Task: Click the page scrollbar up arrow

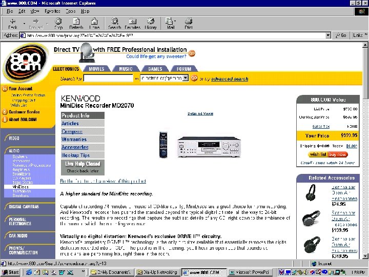Action: (365, 45)
